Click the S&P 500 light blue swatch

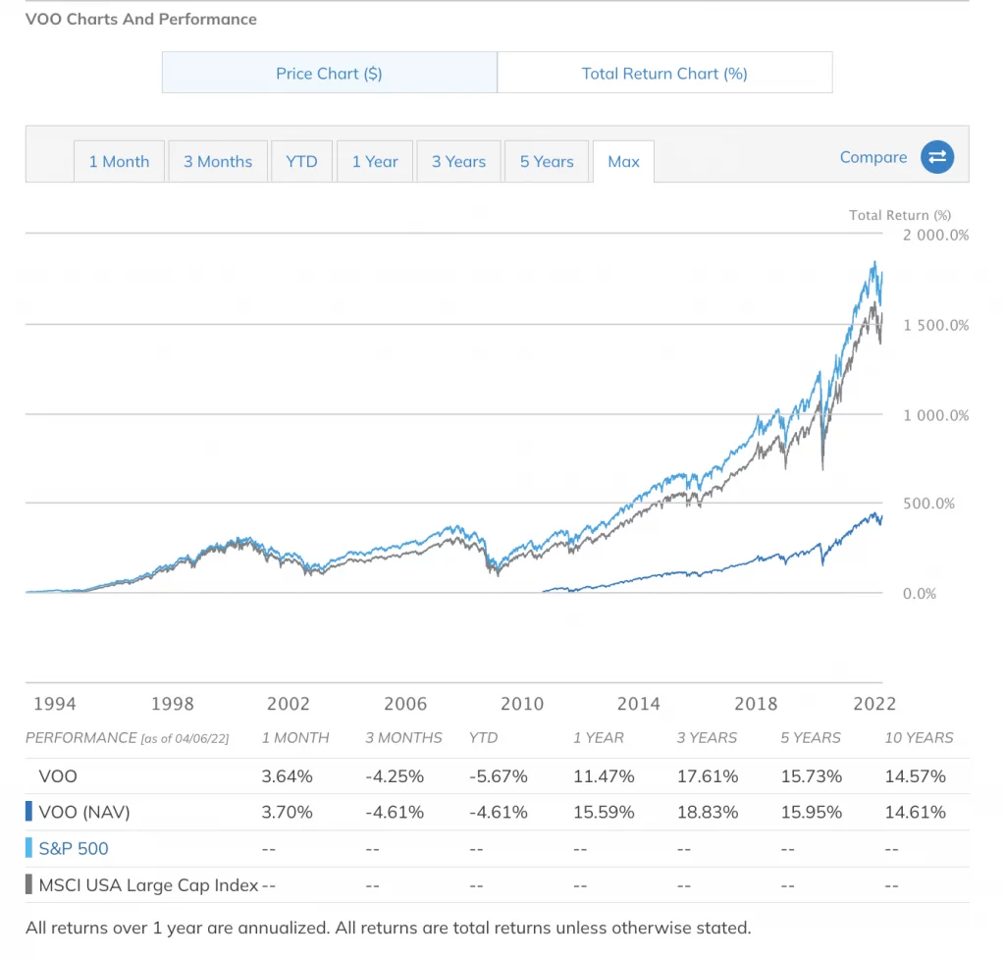coord(29,849)
